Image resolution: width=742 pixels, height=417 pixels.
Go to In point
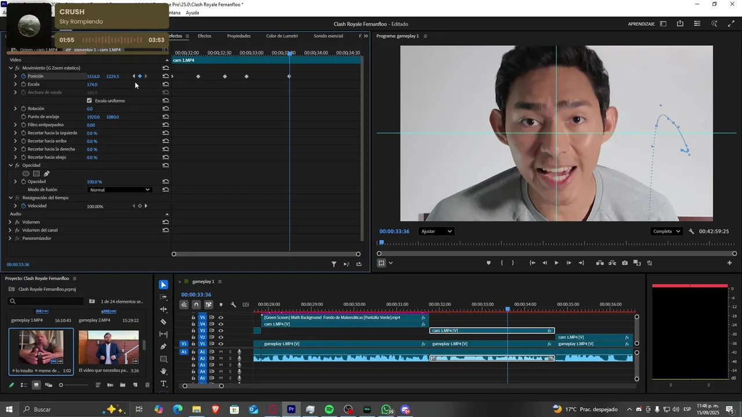532,263
